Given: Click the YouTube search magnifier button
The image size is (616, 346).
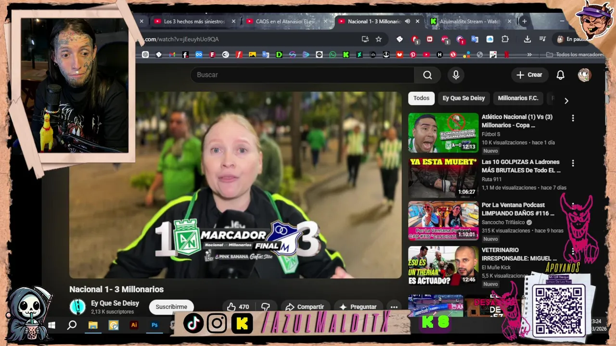Looking at the screenshot, I should [x=427, y=75].
